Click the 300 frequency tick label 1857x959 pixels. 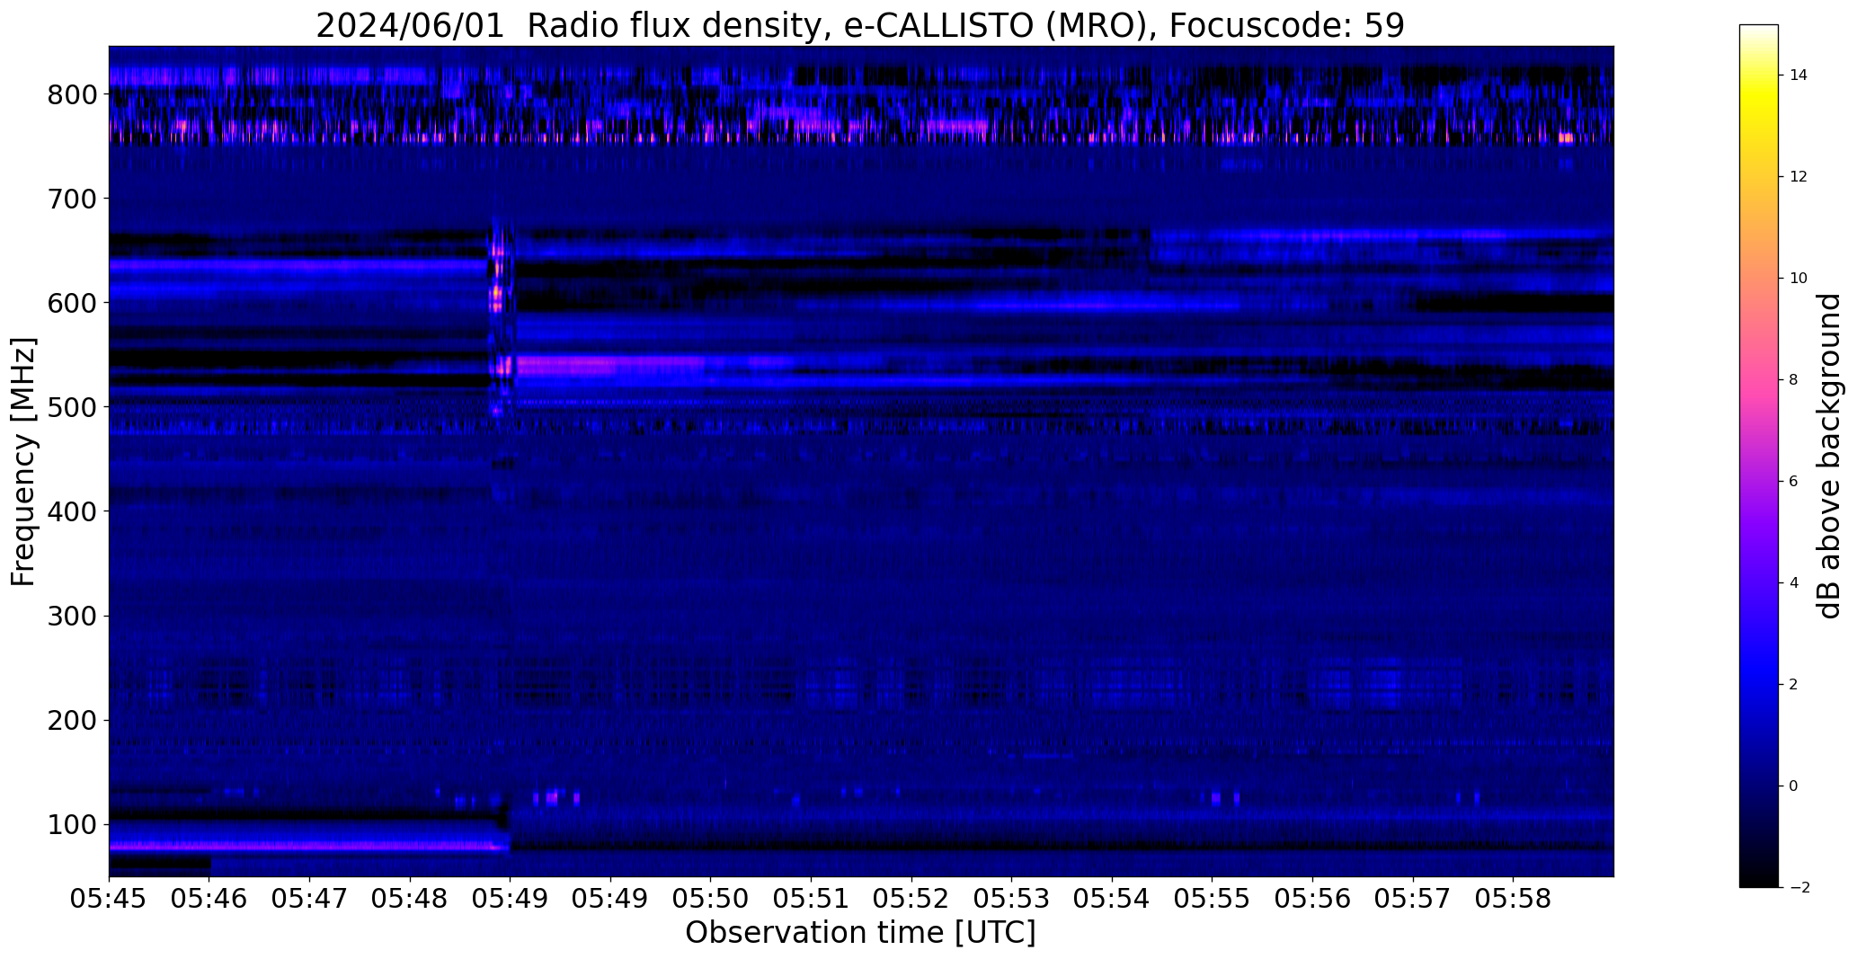click(x=73, y=616)
